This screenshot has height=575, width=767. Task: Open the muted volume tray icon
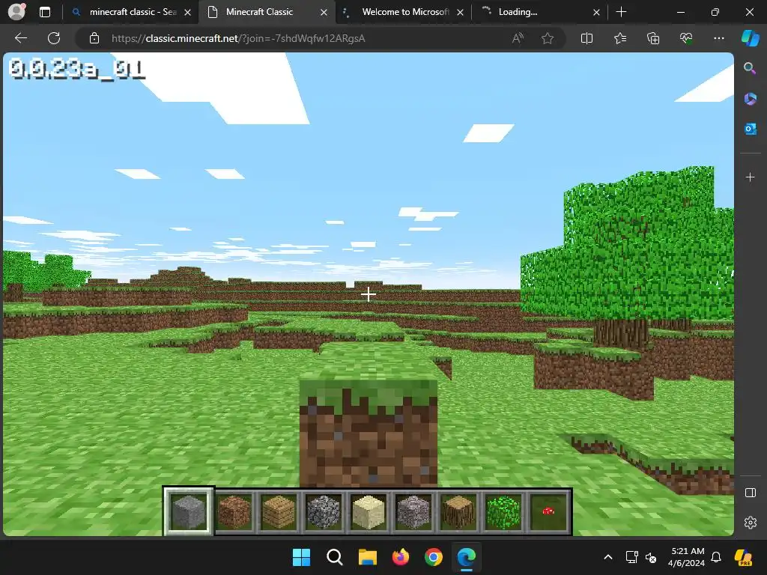[651, 557]
